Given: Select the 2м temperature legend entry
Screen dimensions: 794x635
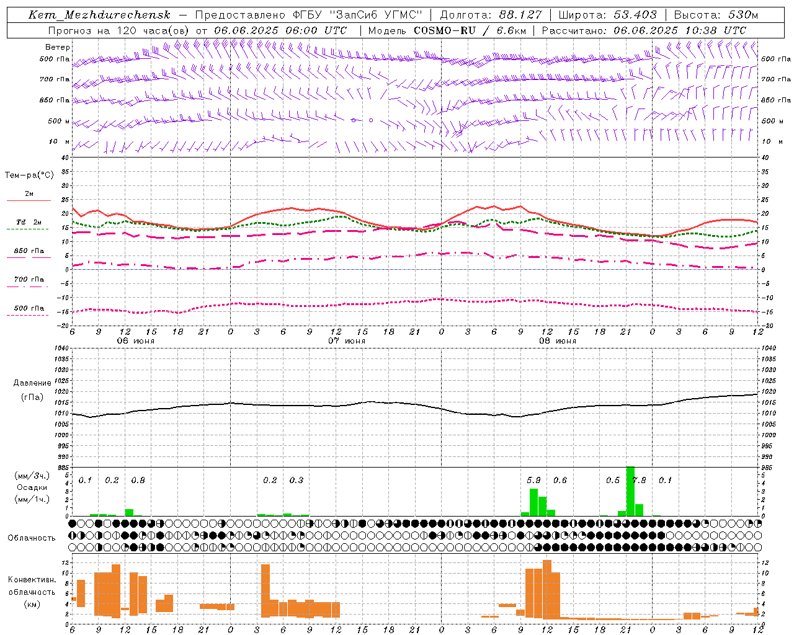Looking at the screenshot, I should pos(29,194).
